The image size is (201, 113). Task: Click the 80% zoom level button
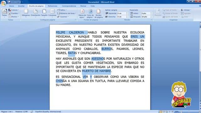177,112
